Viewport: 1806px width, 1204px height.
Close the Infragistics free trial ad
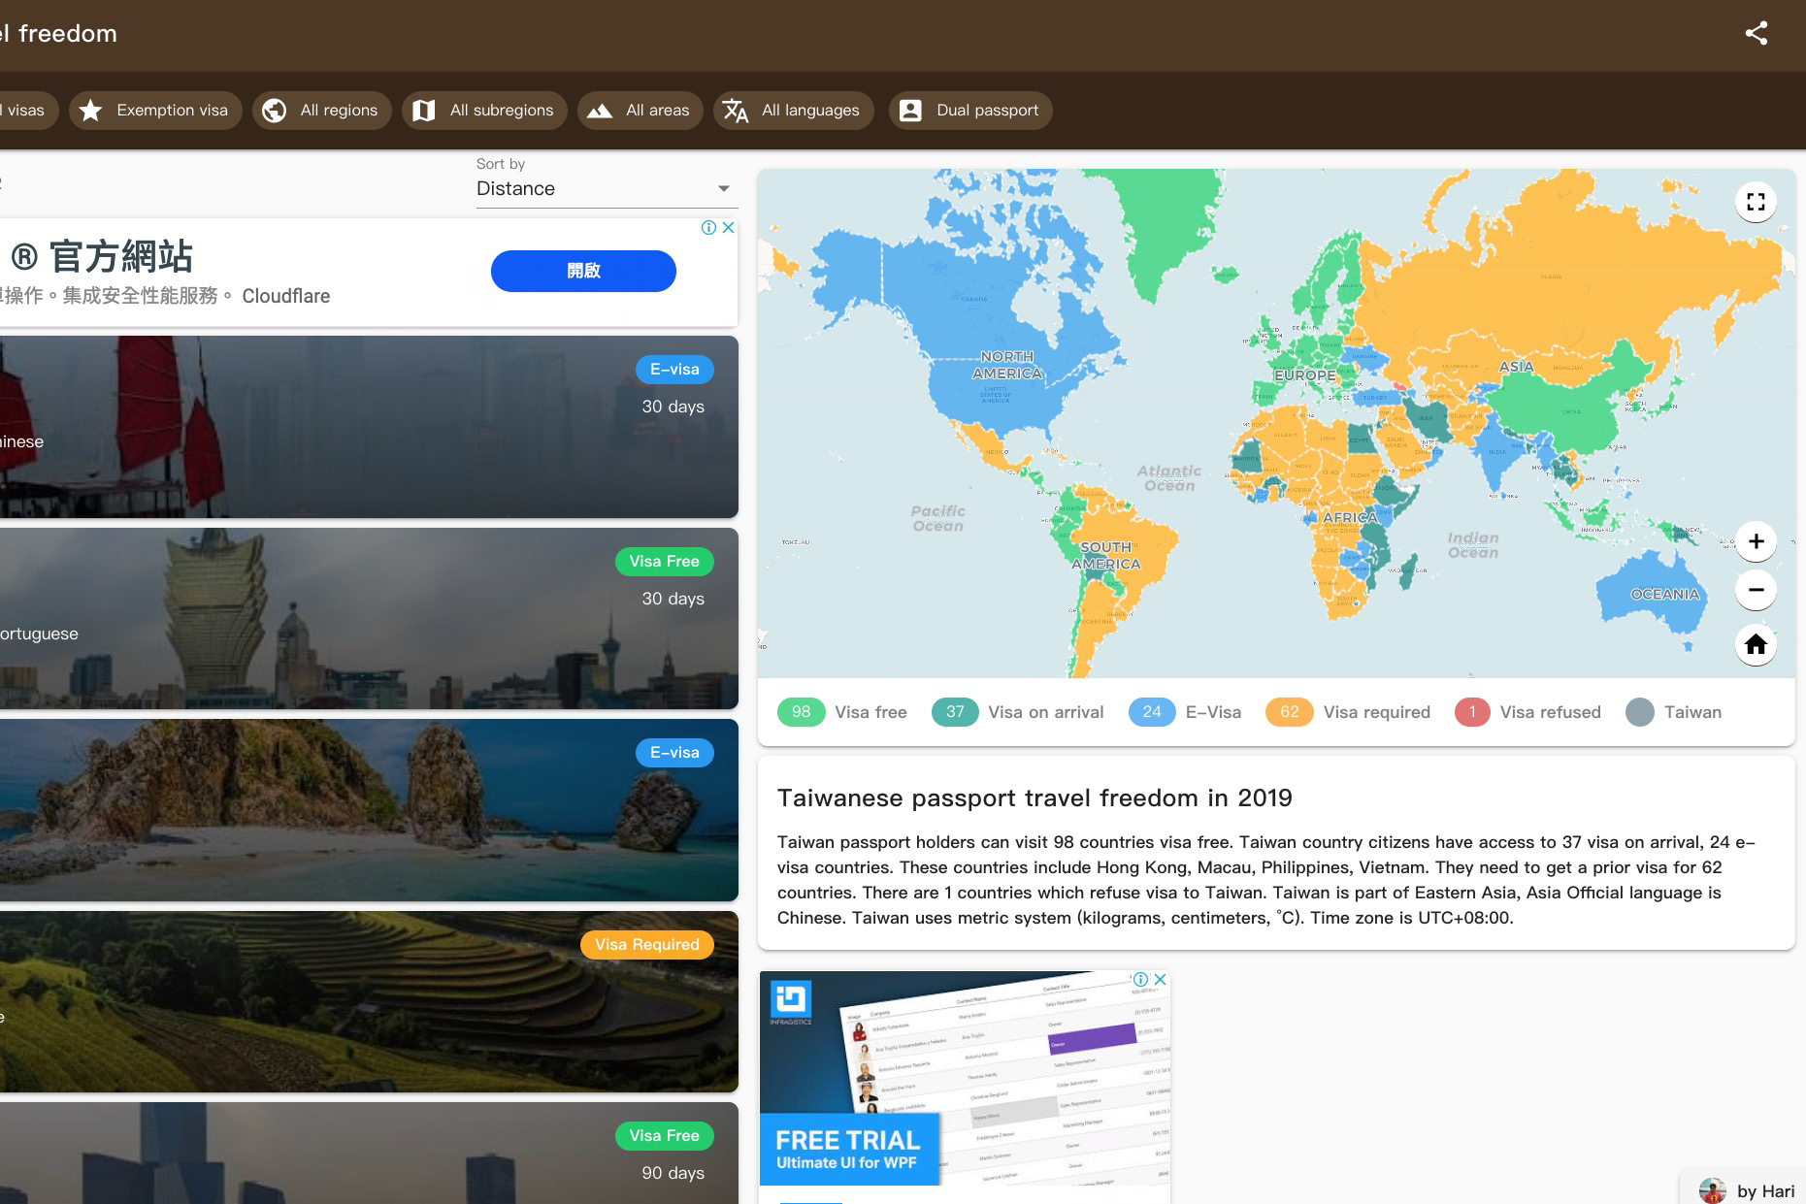point(1160,980)
